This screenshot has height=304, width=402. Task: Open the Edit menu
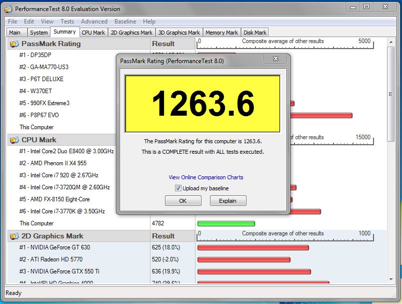(29, 22)
